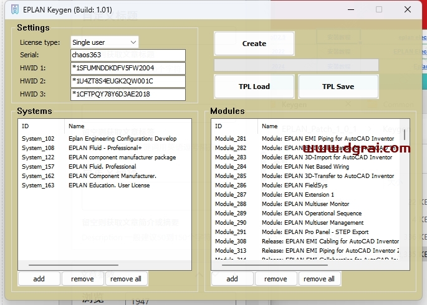Screen dimensions: 427x305
Task: Click the EPLAN Keygen title bar icon
Action: (x=15, y=10)
